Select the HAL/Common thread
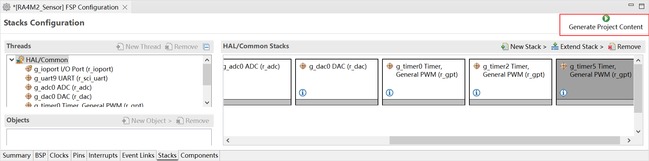This screenshot has width=649, height=161. tap(47, 60)
